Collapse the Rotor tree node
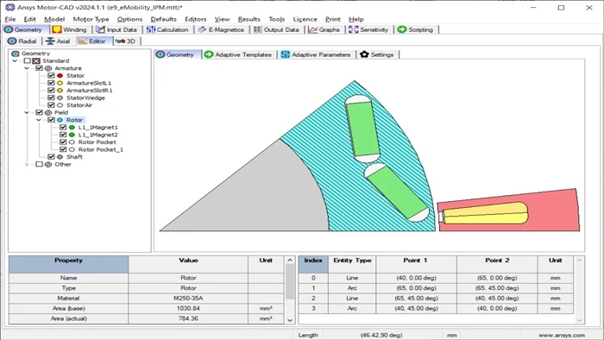The width and height of the screenshot is (604, 340). coord(39,120)
